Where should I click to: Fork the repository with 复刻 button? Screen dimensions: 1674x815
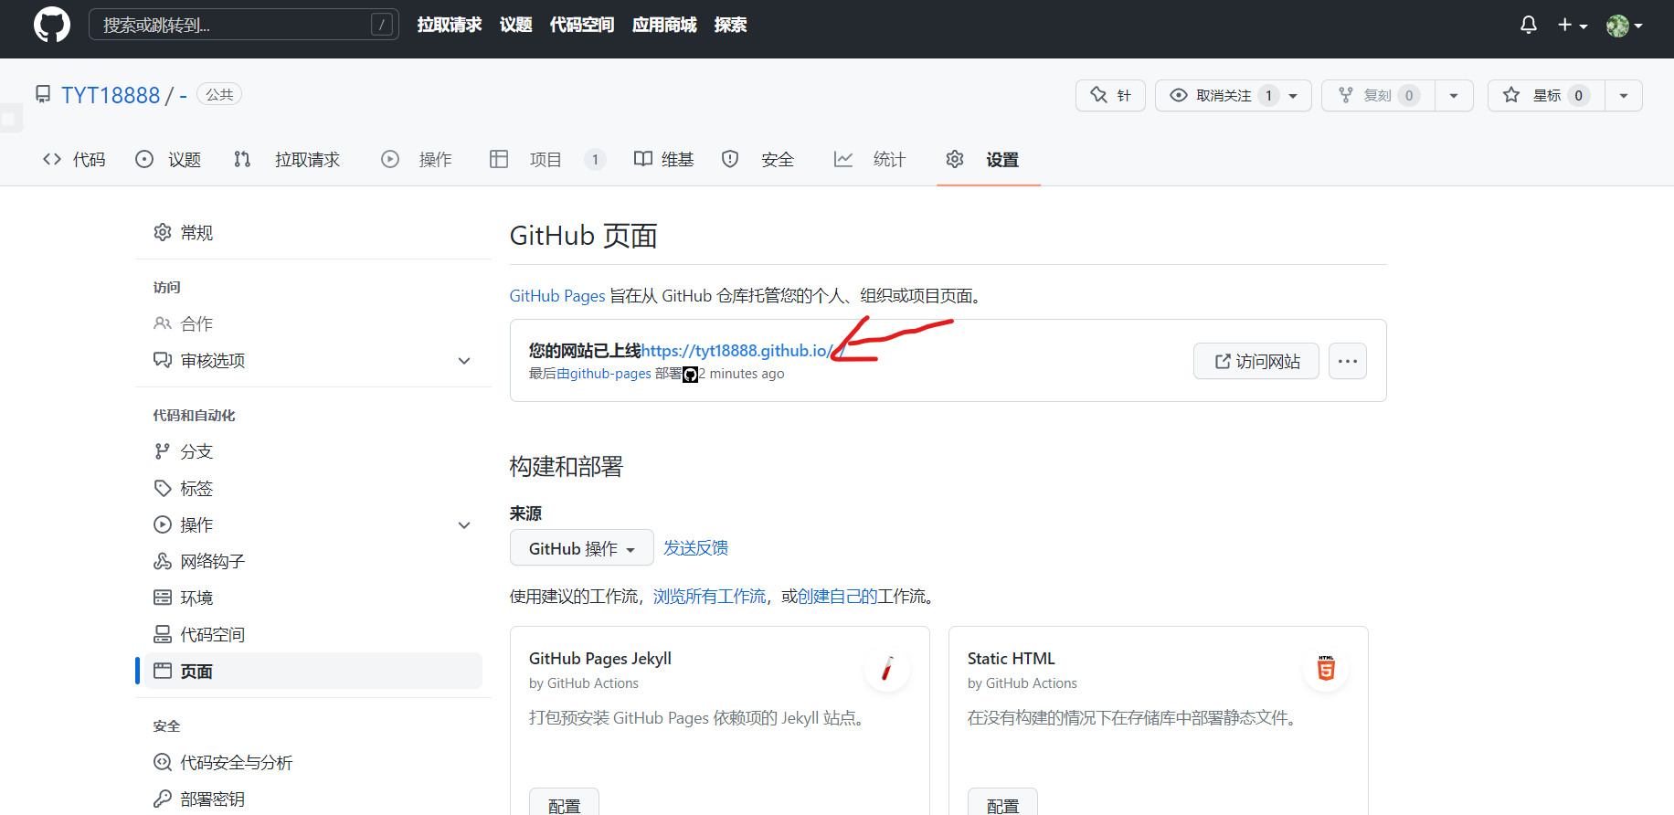point(1378,95)
